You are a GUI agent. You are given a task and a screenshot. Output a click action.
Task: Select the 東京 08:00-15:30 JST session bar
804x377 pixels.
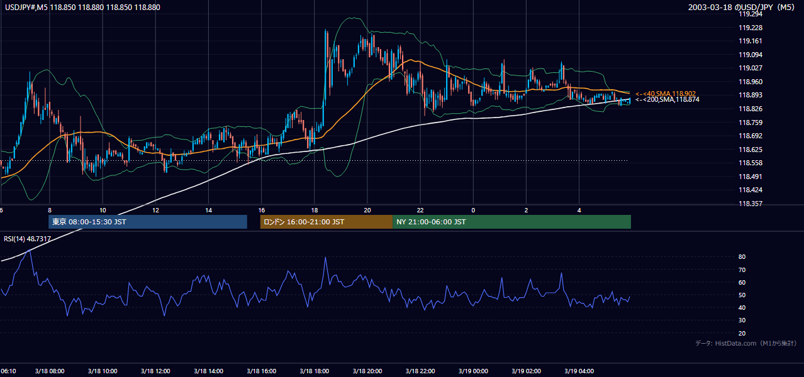pos(148,222)
